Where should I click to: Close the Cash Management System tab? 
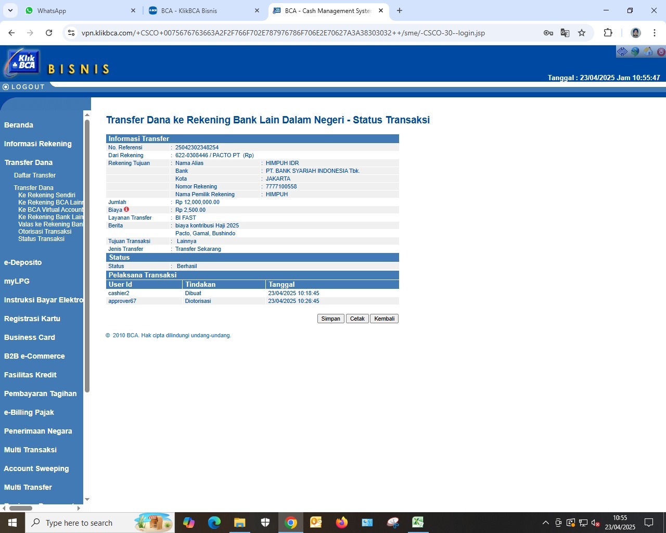tap(381, 10)
